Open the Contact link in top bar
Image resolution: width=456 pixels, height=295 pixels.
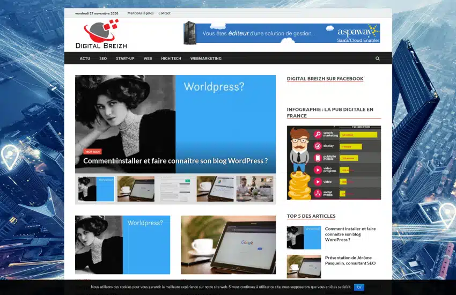point(164,13)
